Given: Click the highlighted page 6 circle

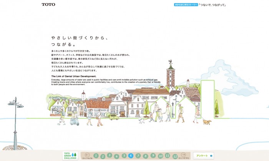Looking at the screenshot, I should (x=131, y=156).
